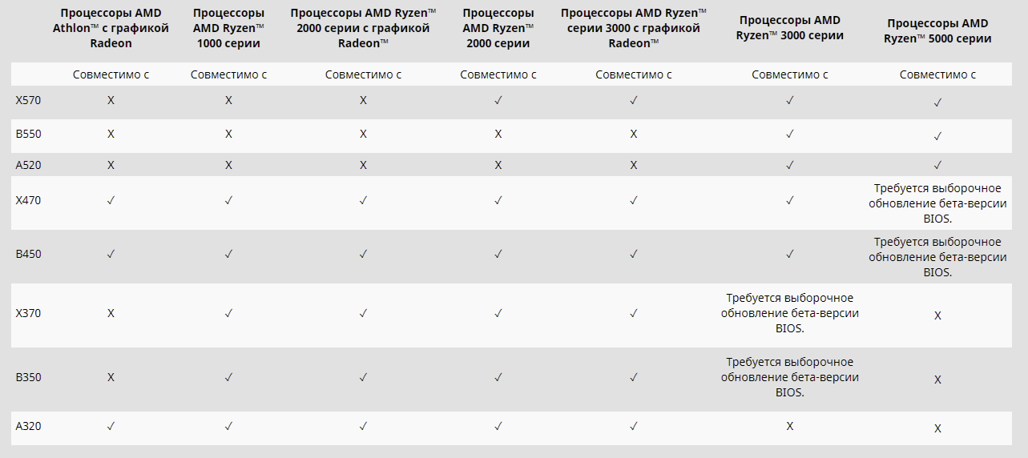
Task: Click the AMD Ryzen 5000 series column header
Action: pyautogui.click(x=937, y=31)
